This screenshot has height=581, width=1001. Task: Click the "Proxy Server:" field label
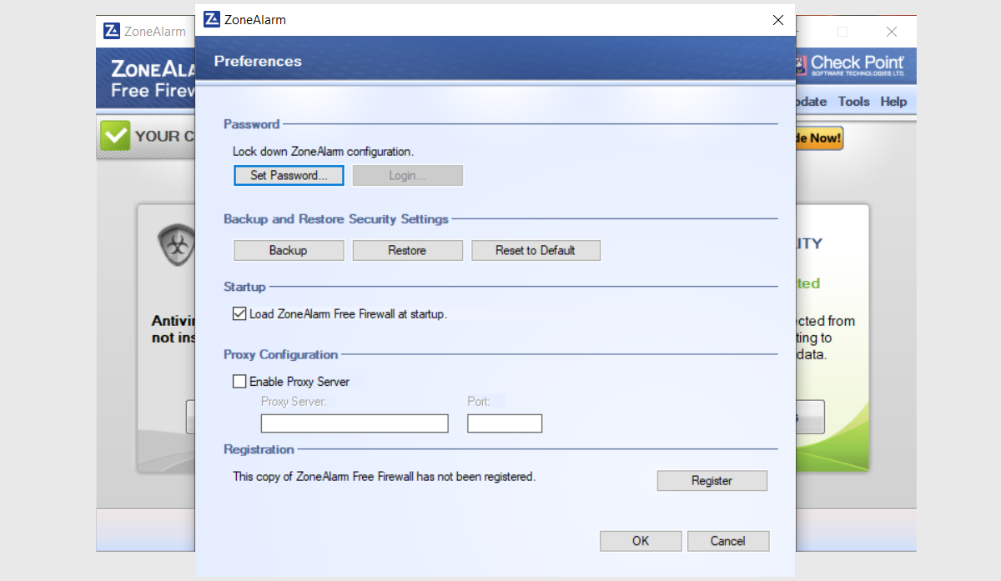[294, 402]
